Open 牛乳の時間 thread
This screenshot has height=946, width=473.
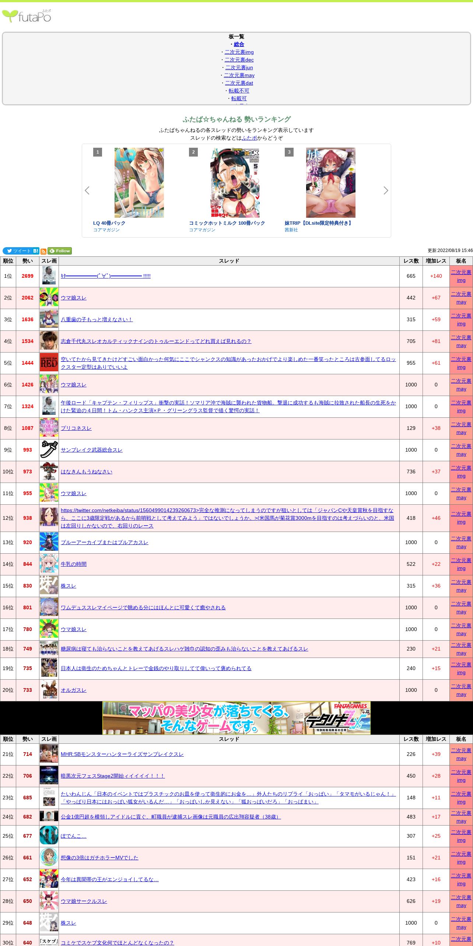coord(74,564)
